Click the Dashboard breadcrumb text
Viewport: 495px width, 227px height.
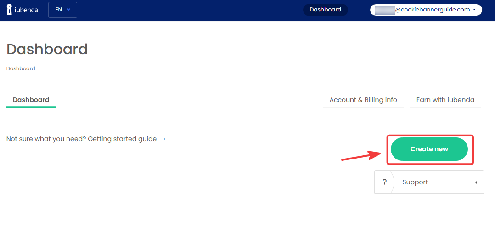(21, 68)
